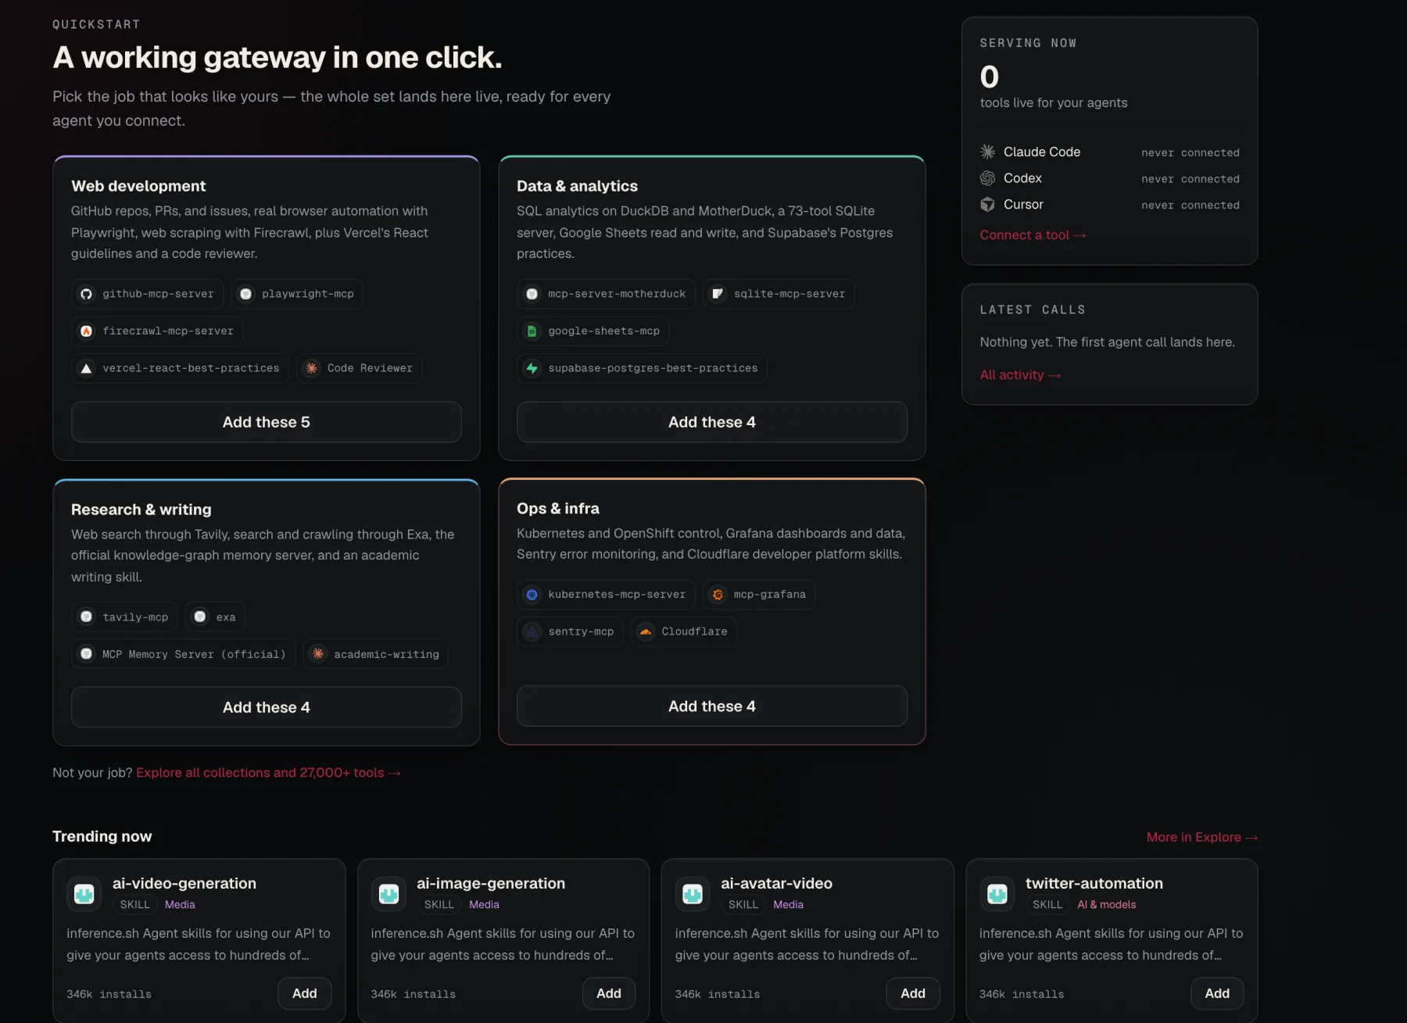Click the ai-video-generation skill icon
Viewport: 1407px width, 1023px height.
point(84,893)
